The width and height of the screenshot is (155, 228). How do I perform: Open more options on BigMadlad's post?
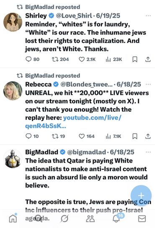pos(148,152)
